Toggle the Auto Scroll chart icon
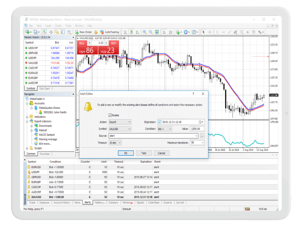 (x=165, y=32)
